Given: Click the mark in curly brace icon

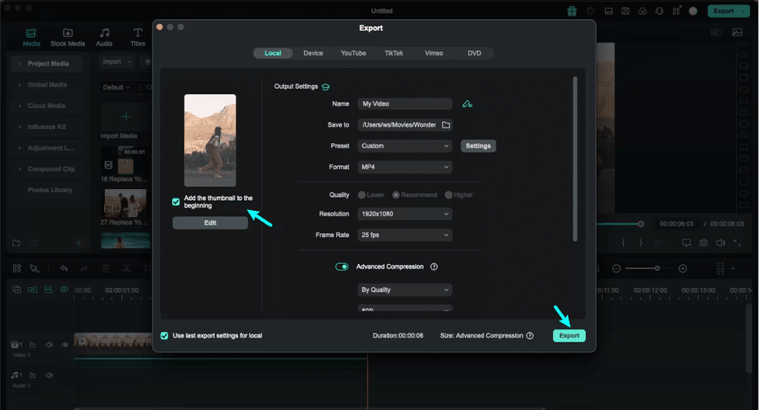Looking at the screenshot, I should [x=623, y=243].
